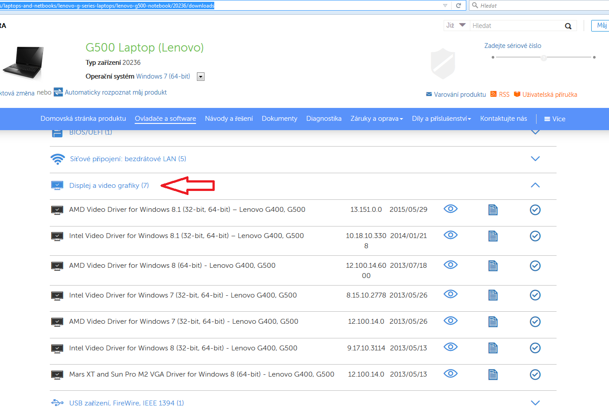Open document icon for Intel Video Driver Windows 8.1
609x413 pixels.
493,236
